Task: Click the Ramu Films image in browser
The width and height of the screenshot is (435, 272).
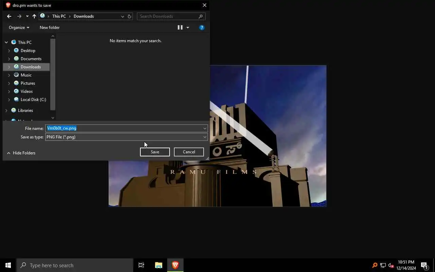Action: click(x=217, y=136)
